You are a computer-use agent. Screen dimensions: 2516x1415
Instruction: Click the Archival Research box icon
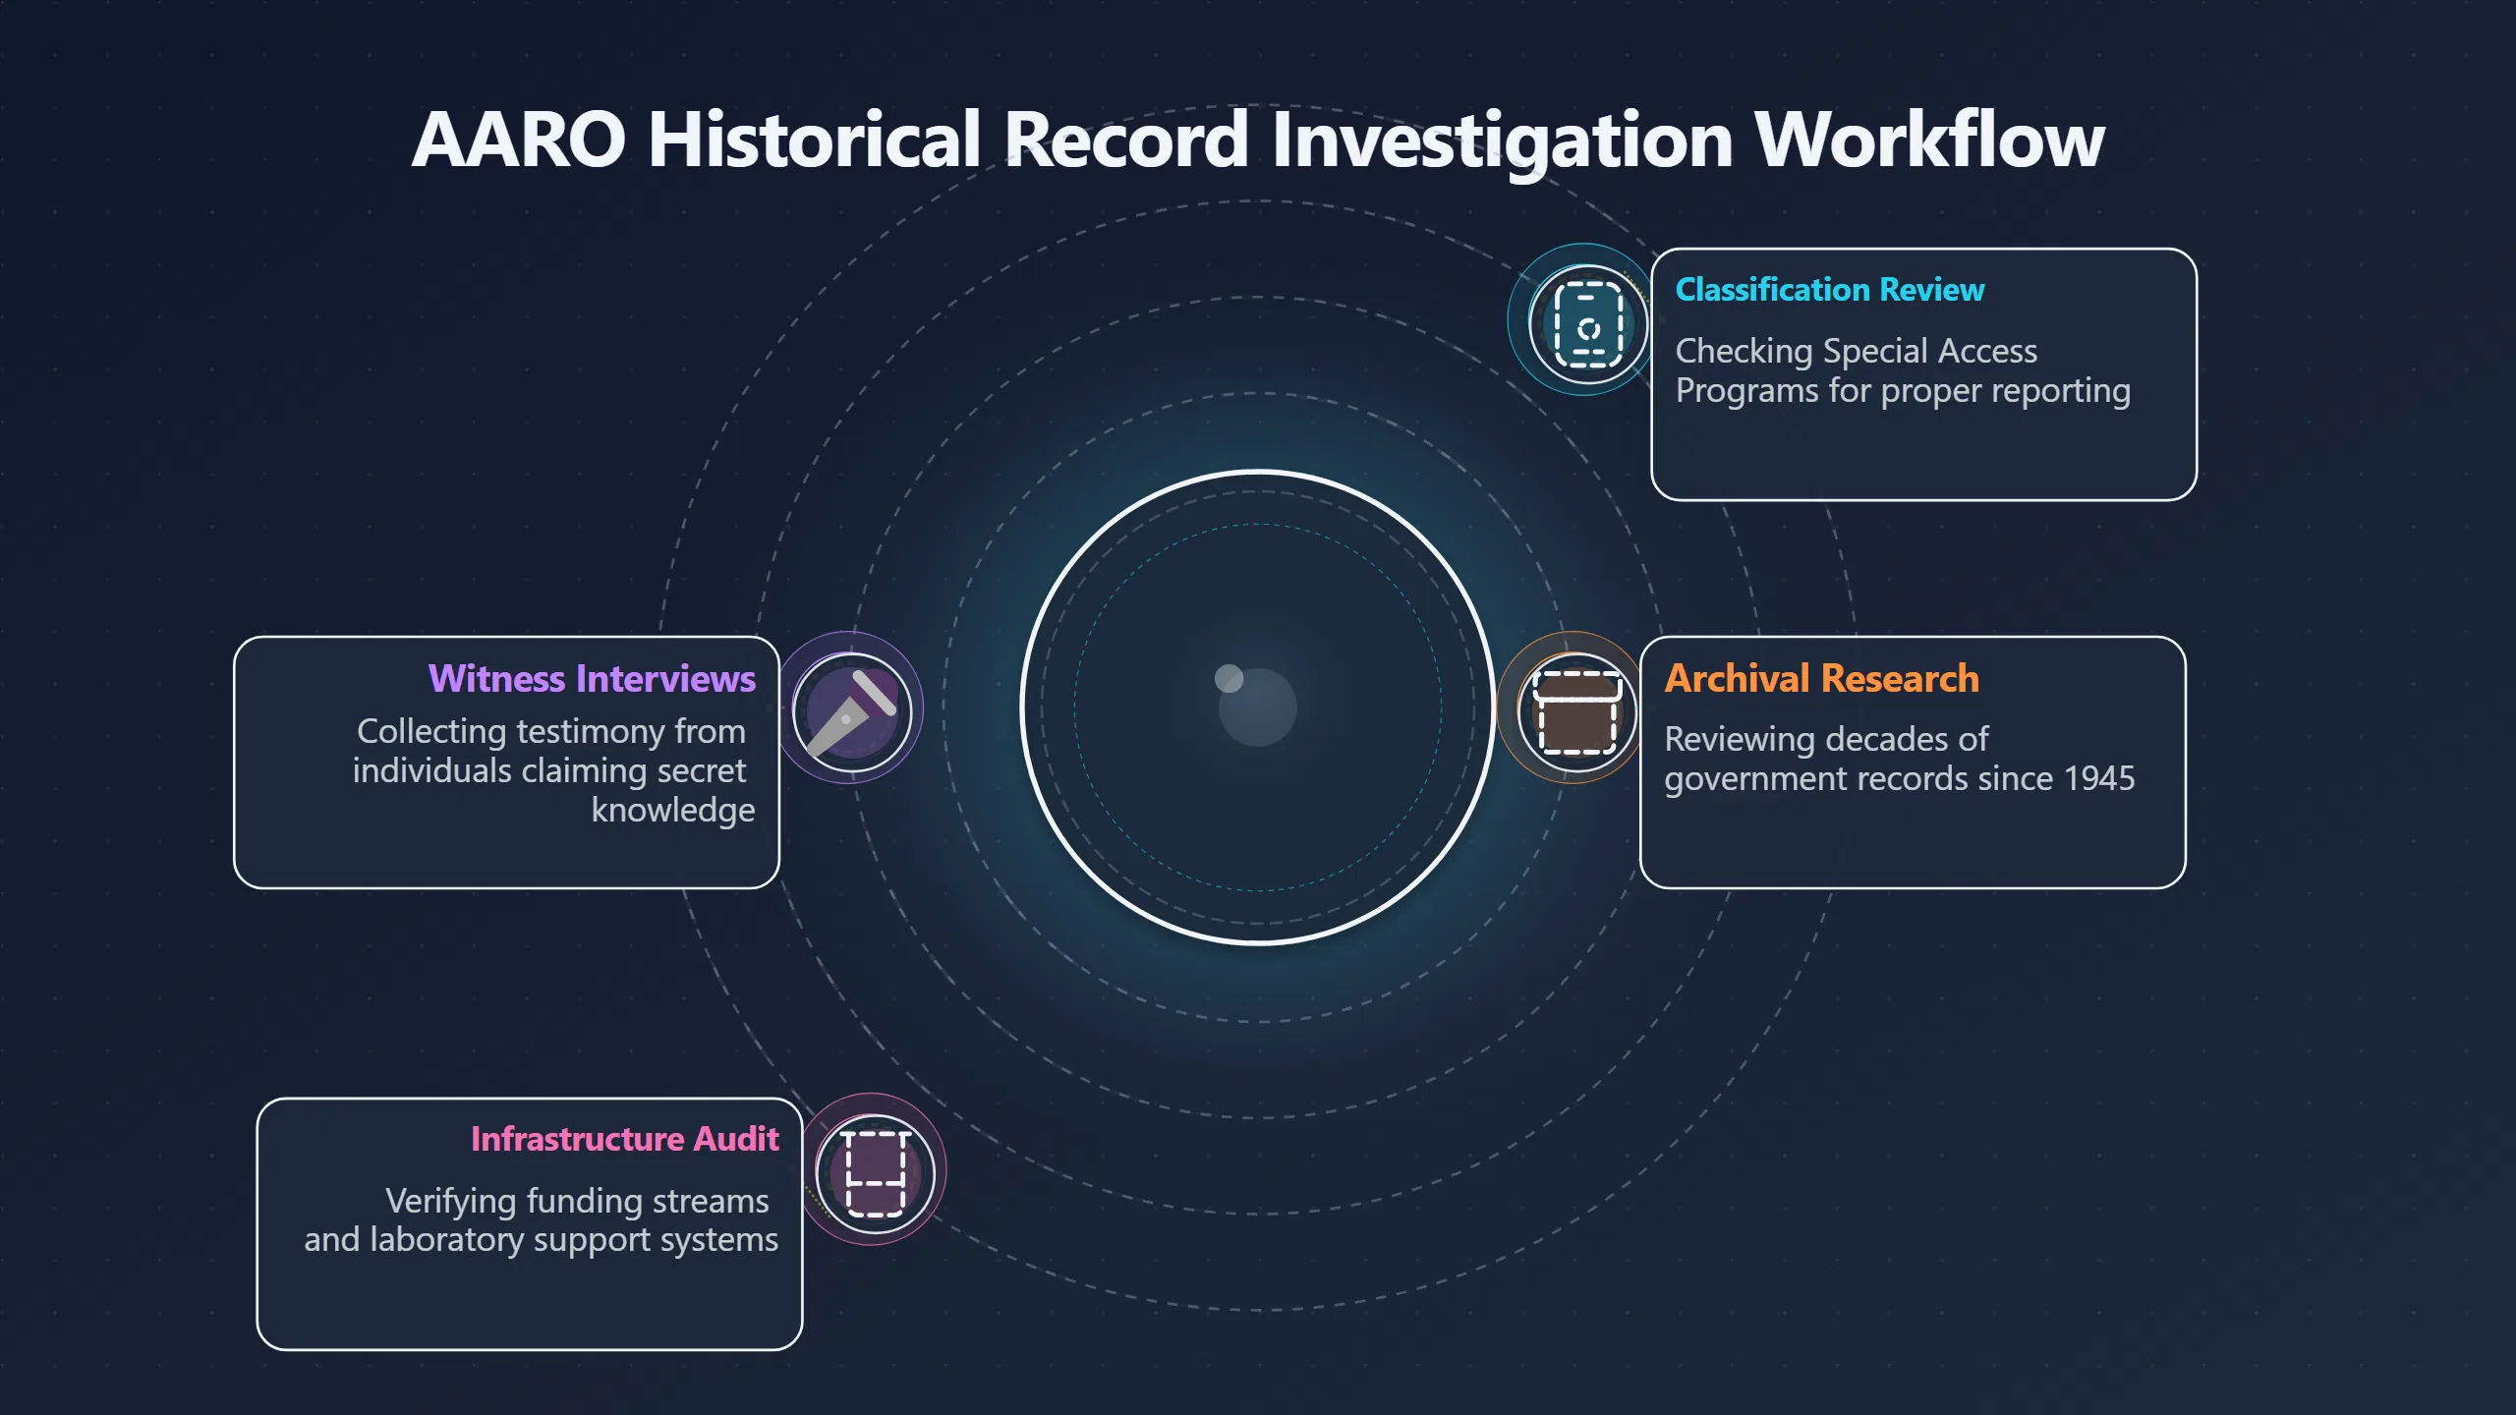pos(1576,712)
